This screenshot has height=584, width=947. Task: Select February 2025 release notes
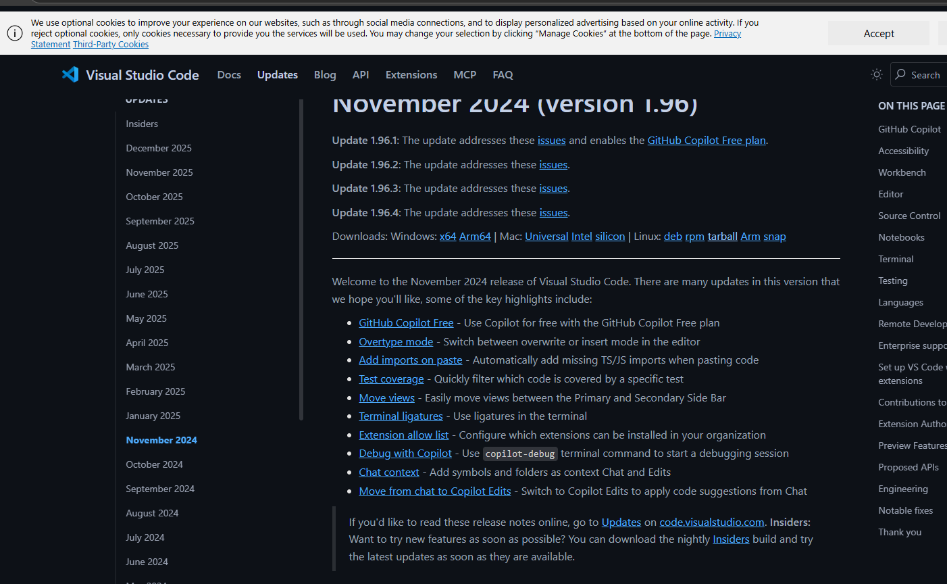[x=155, y=391]
